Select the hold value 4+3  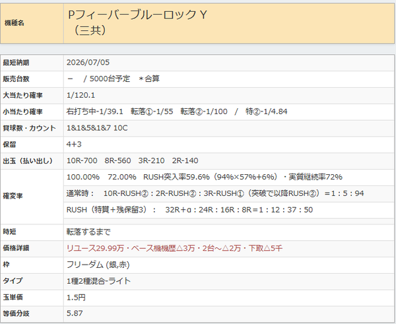click(74, 145)
